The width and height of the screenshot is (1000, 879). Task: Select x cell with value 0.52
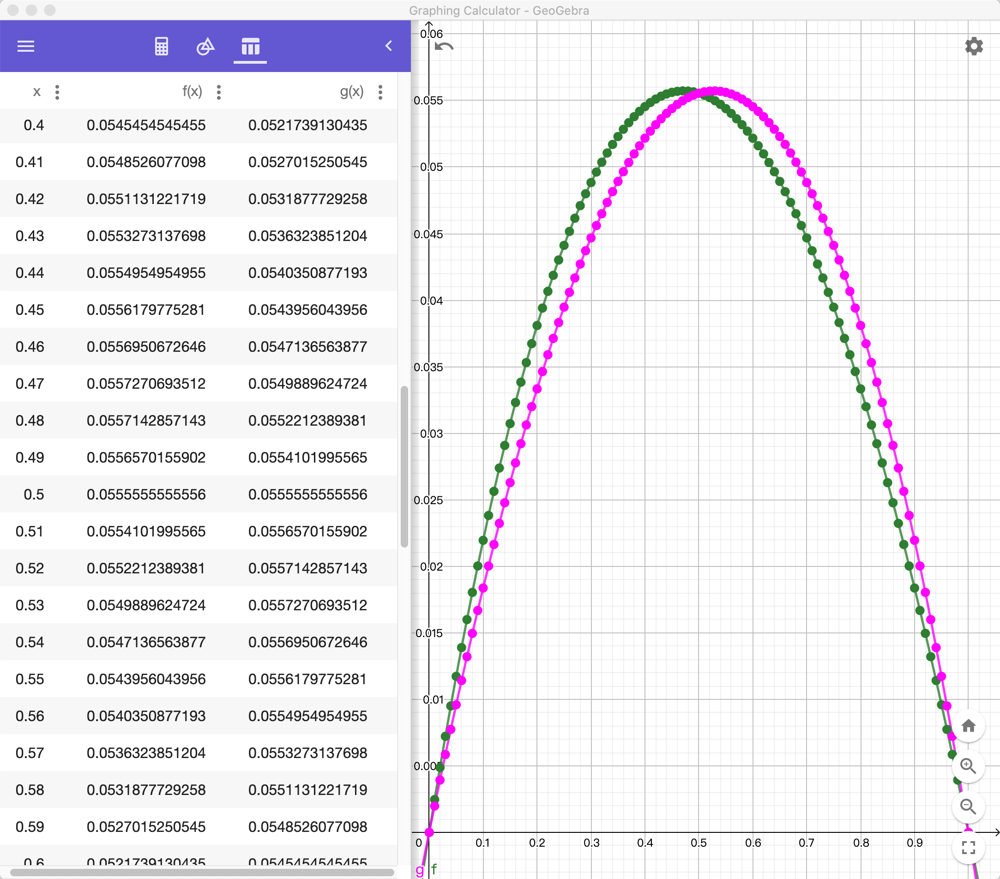30,568
